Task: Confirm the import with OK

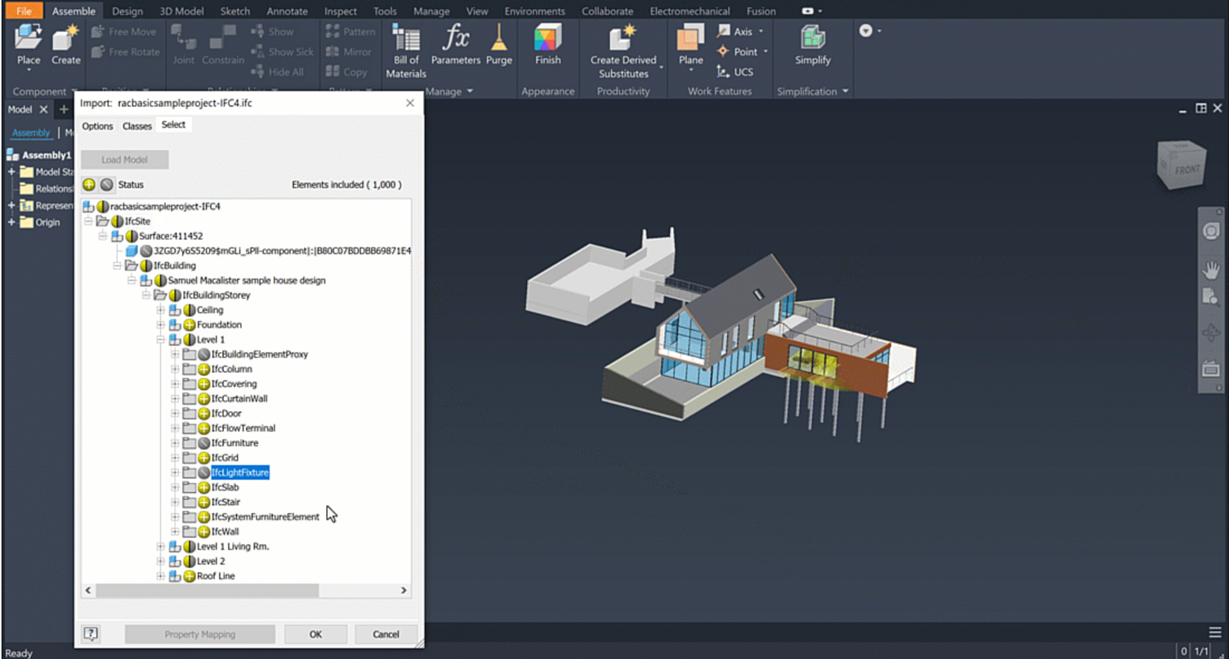Action: pos(315,634)
